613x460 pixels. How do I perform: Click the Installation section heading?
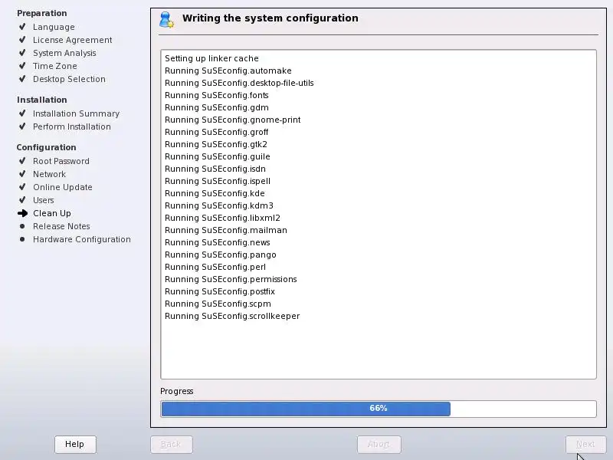coord(42,100)
